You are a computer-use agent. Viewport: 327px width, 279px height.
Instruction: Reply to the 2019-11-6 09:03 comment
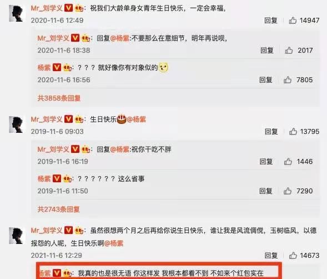[x=271, y=131]
